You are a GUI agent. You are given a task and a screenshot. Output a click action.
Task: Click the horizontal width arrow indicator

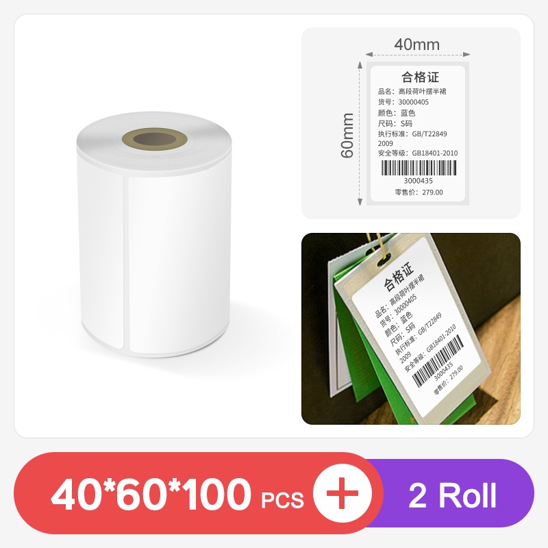pyautogui.click(x=418, y=54)
